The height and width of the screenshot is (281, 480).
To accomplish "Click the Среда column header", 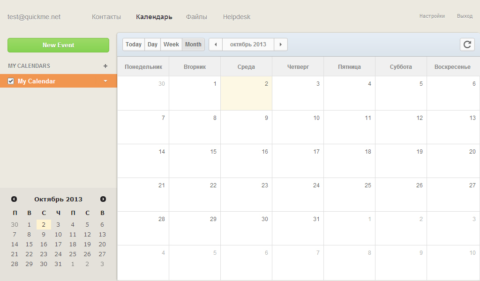I will pyautogui.click(x=246, y=67).
